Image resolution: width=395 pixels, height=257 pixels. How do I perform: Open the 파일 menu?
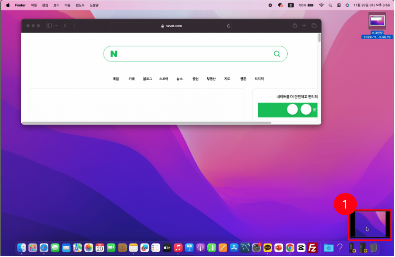(34, 5)
